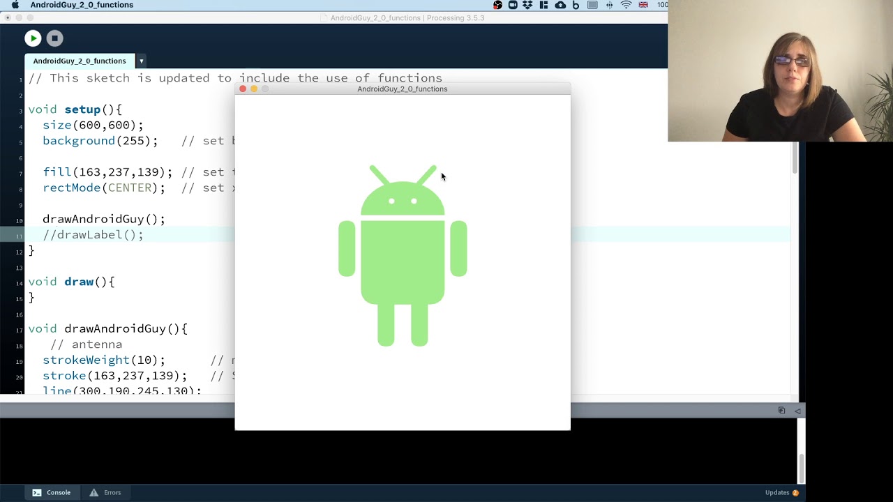Click the fill(163,237,139); line

coord(107,172)
